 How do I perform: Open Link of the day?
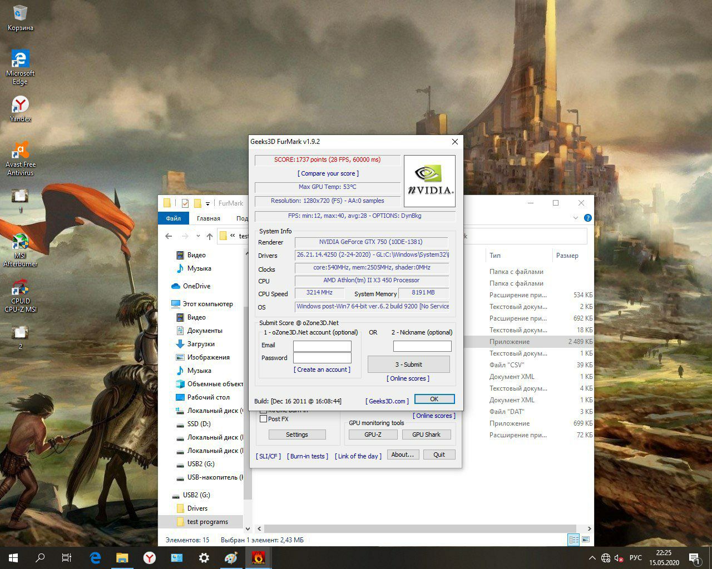(x=358, y=456)
